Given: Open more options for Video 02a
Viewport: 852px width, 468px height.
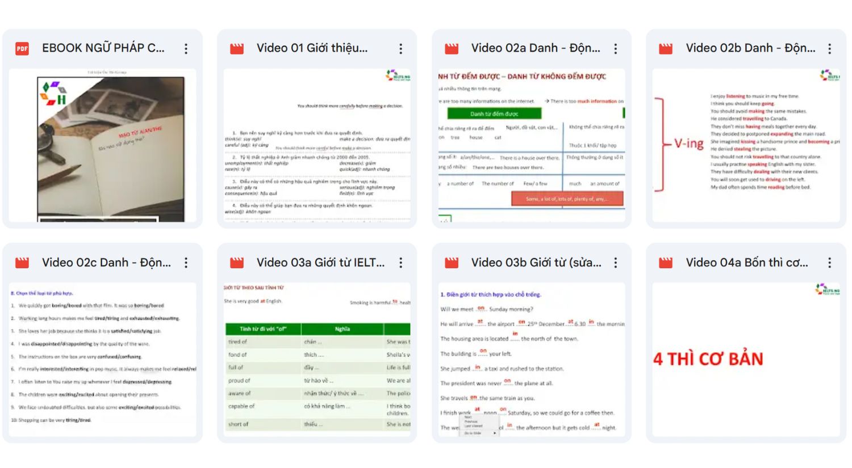Looking at the screenshot, I should pos(616,48).
